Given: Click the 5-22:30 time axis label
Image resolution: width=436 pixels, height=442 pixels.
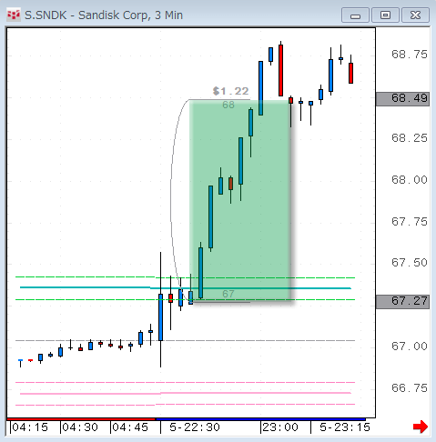Looking at the screenshot, I should [195, 427].
